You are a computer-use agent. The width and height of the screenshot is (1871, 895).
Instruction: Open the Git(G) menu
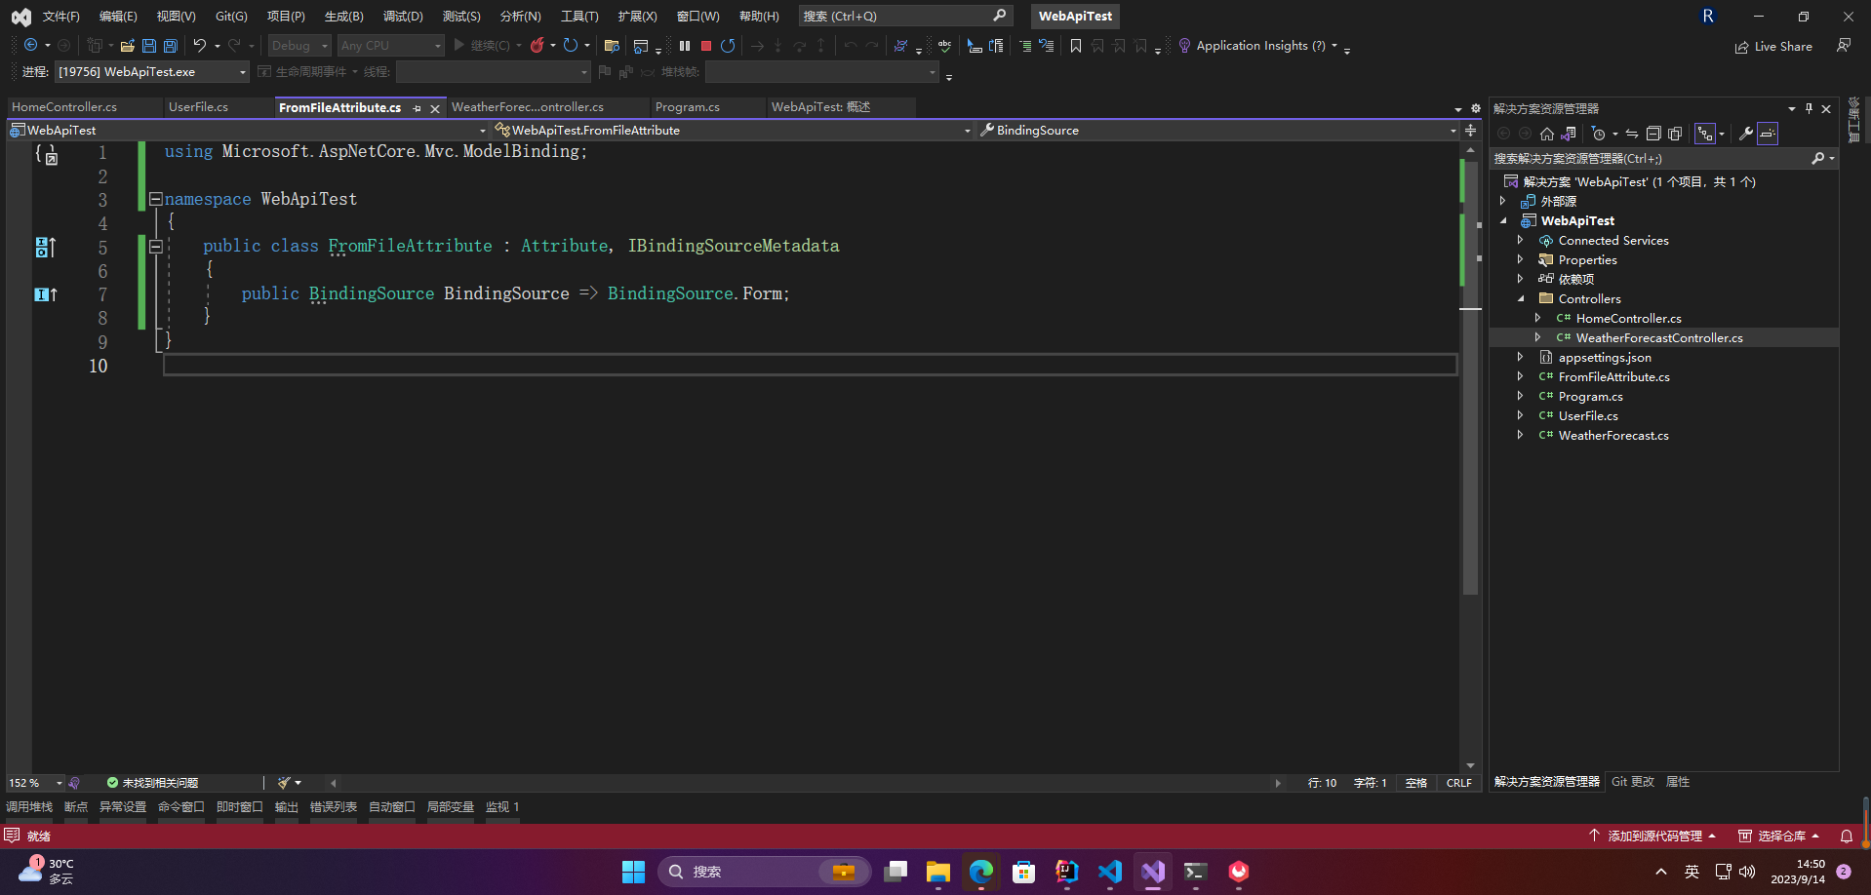(231, 17)
